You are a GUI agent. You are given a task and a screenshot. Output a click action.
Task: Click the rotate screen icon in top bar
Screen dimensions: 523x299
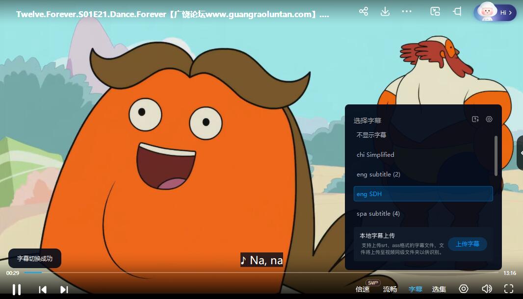(x=457, y=12)
